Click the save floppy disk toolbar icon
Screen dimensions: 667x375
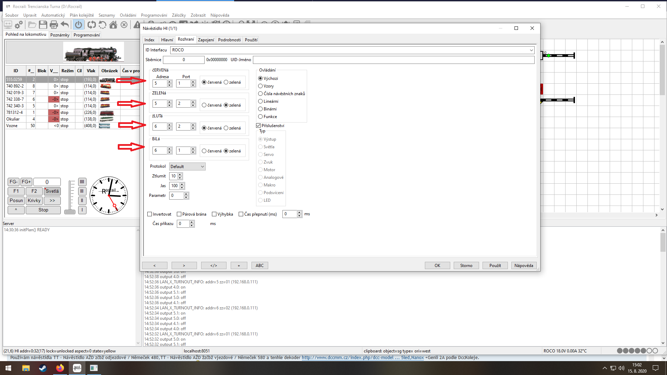(43, 25)
